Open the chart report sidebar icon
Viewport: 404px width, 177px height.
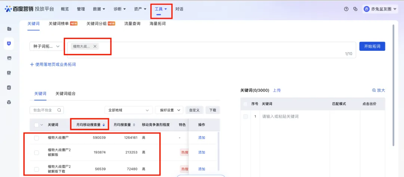click(9, 87)
